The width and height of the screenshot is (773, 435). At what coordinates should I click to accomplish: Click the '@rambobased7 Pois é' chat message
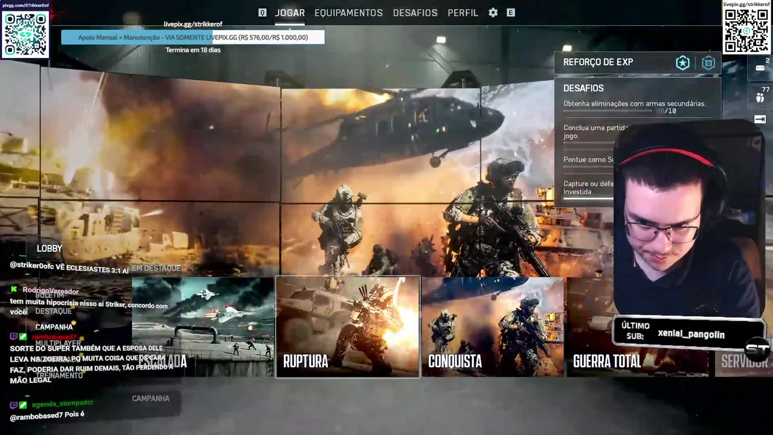47,416
